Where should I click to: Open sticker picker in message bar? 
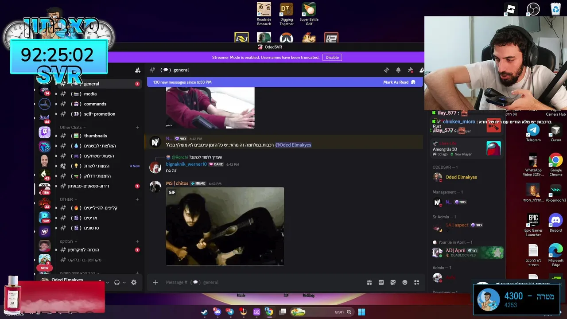(393, 282)
